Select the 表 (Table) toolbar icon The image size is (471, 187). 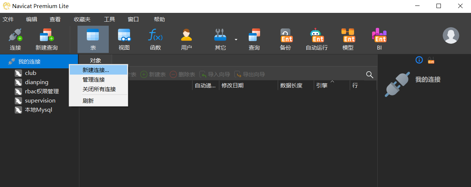[93, 39]
